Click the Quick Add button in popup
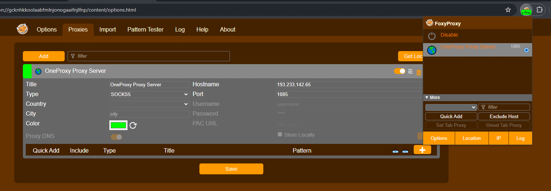This screenshot has width=551, height=191. click(x=451, y=116)
